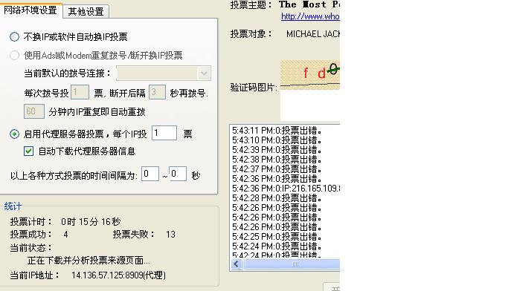
Task: Select log entry 5:42:38 PM 投票出错
Action: click(x=277, y=160)
